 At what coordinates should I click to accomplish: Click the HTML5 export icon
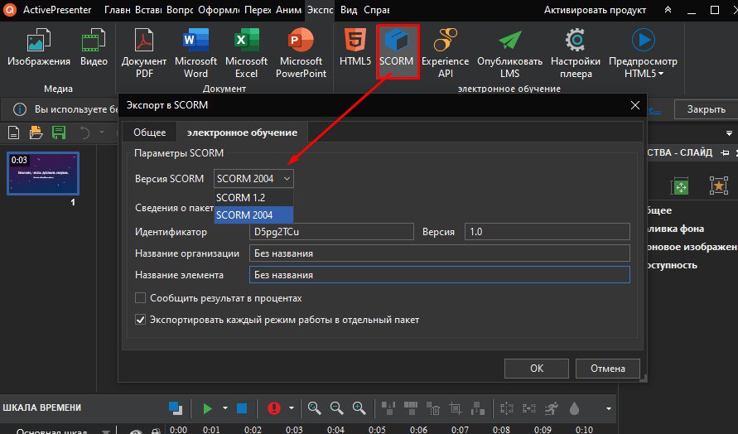pyautogui.click(x=355, y=48)
